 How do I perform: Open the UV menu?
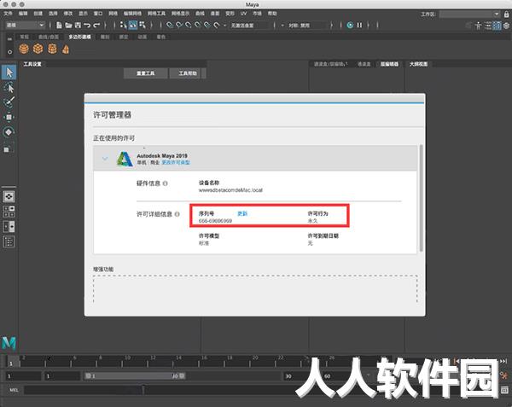click(x=243, y=14)
